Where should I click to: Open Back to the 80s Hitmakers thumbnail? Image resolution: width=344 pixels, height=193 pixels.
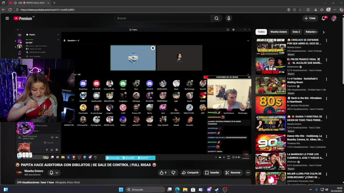click(271, 105)
